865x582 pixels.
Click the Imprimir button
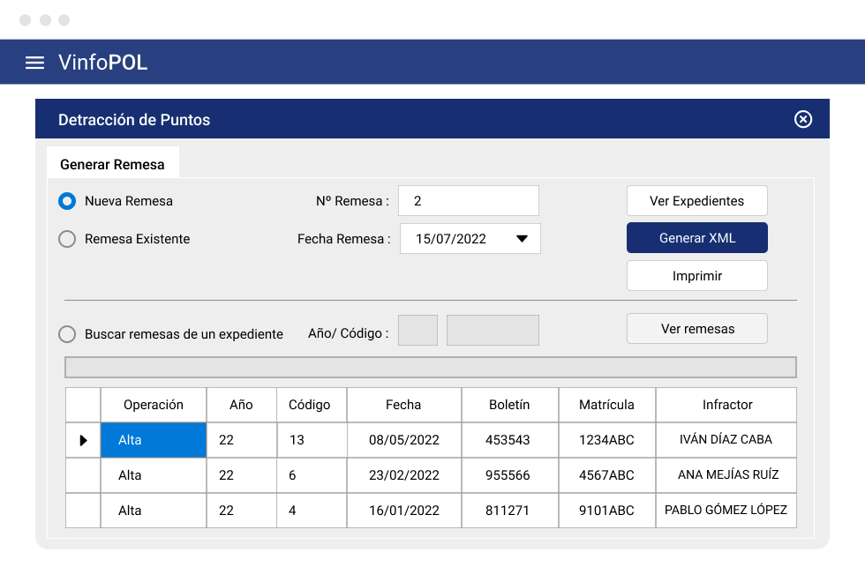[696, 275]
